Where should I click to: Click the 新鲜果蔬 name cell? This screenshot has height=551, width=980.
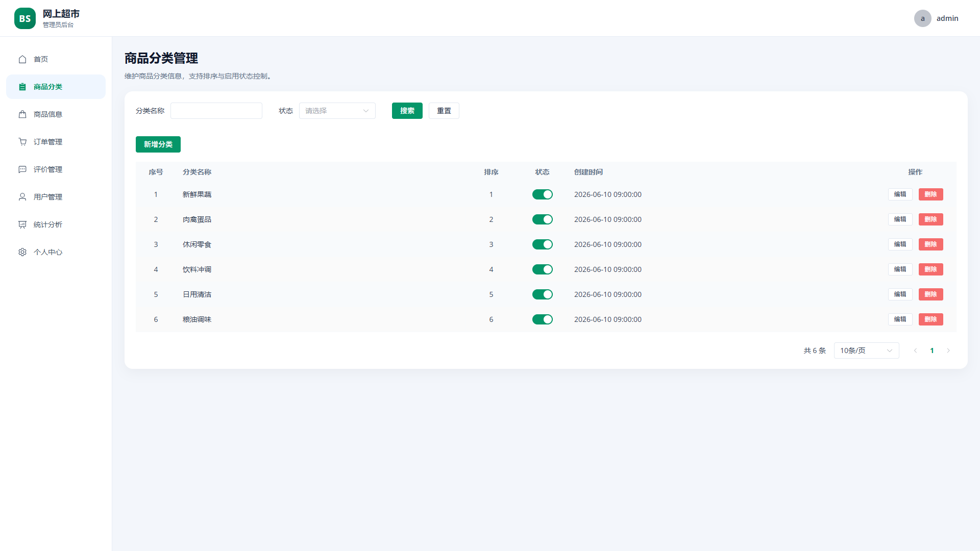(197, 194)
